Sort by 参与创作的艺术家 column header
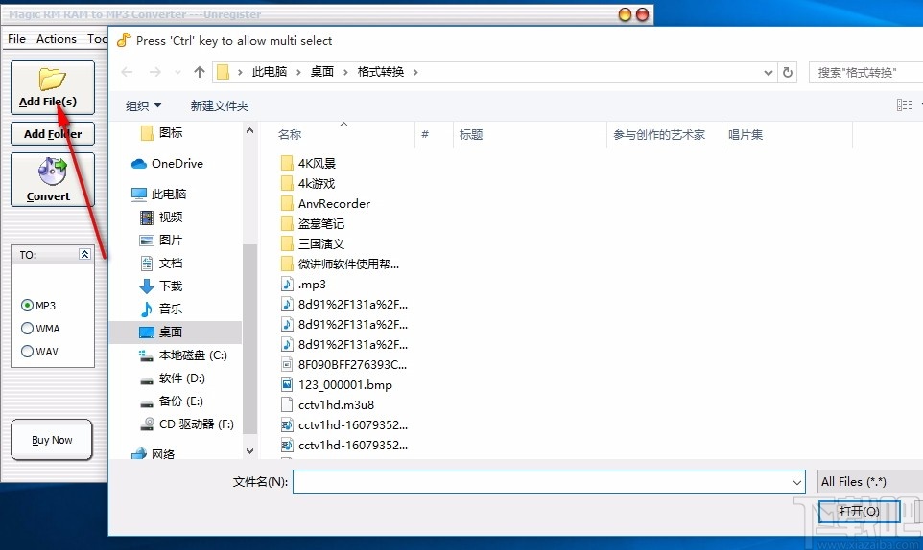Viewport: 923px width, 550px height. pos(659,134)
